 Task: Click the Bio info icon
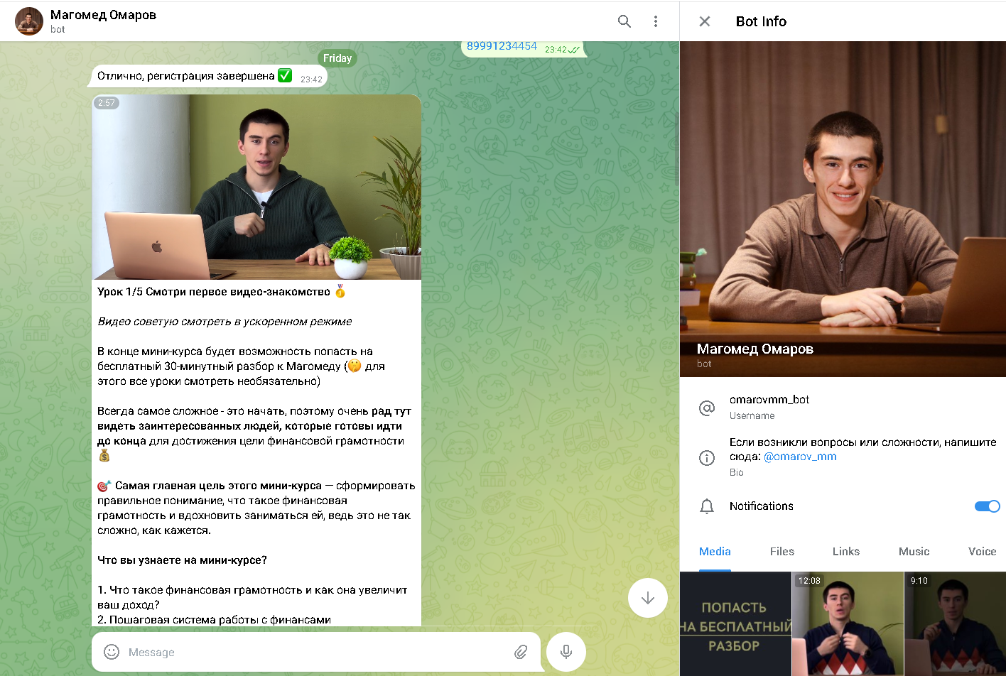point(707,457)
